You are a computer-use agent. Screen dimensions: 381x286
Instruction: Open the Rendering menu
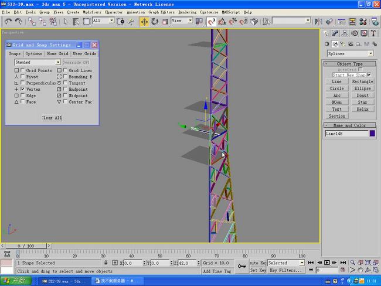click(188, 12)
